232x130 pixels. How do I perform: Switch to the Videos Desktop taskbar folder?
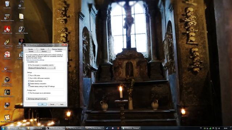point(36,128)
